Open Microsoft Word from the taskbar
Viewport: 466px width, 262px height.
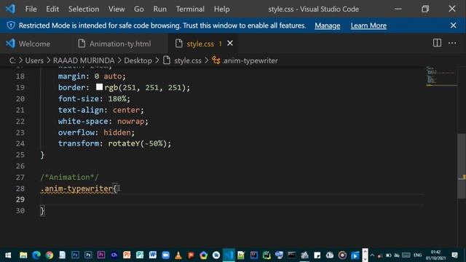[153, 255]
